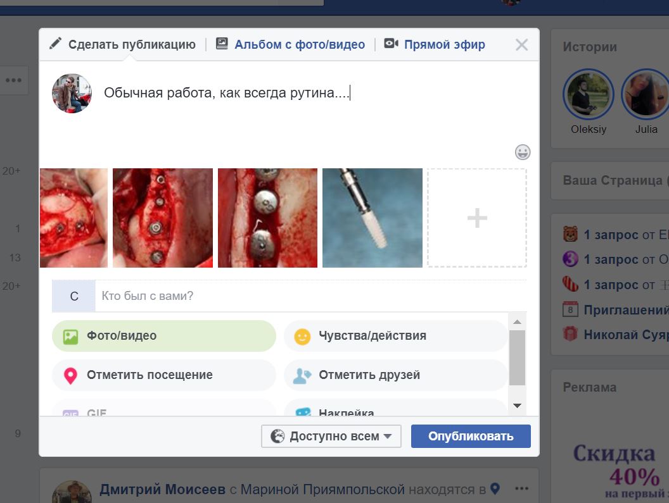The height and width of the screenshot is (503, 669).
Task: Click the calendar icon beside Приглашений
Action: click(570, 310)
